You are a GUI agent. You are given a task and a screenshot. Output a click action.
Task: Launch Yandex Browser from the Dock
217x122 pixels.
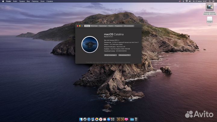[101, 119]
